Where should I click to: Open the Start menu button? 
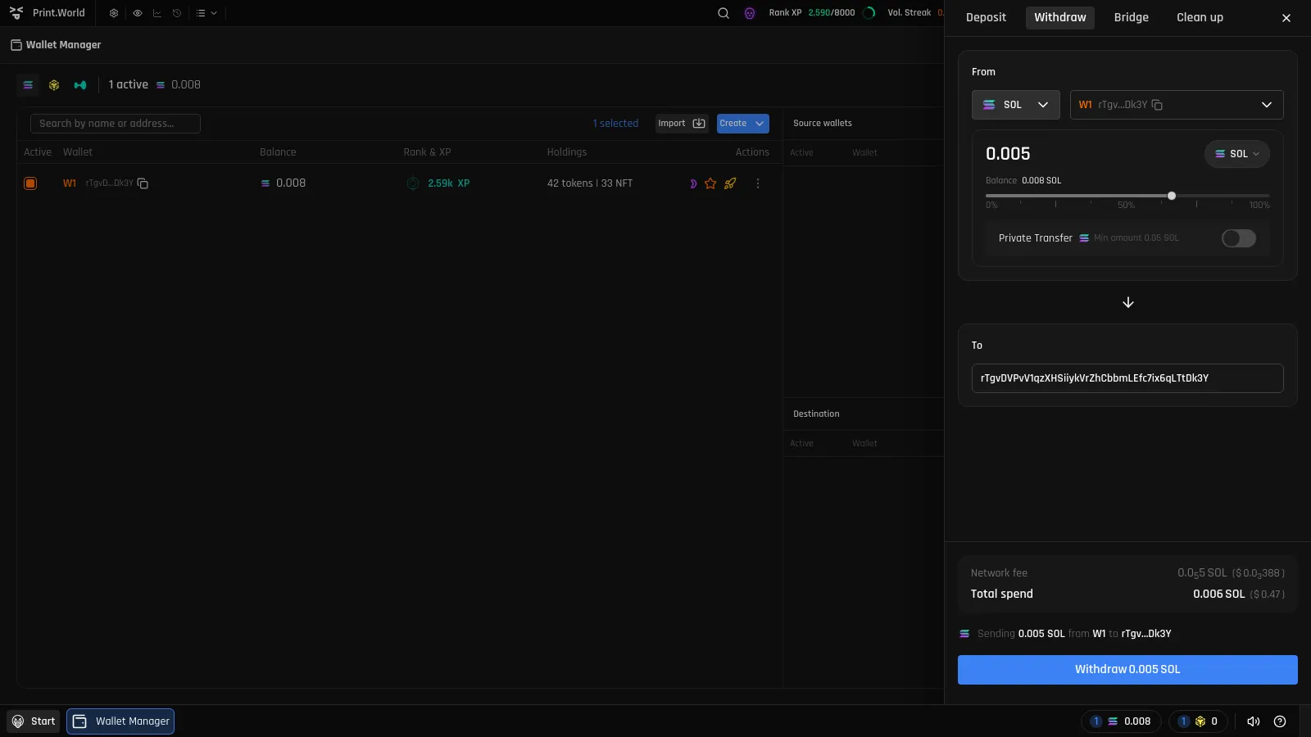[x=34, y=721]
